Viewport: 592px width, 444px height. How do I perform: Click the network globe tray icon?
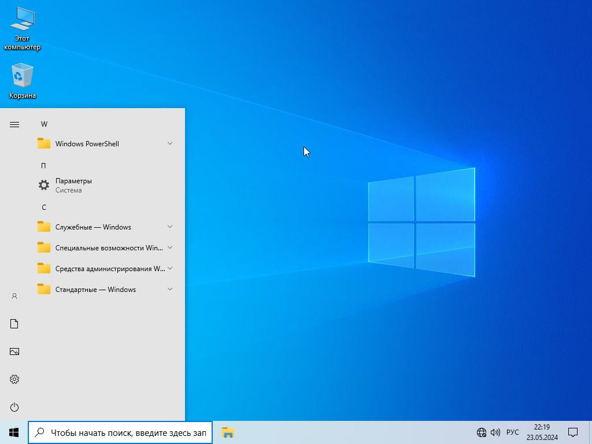click(x=481, y=432)
